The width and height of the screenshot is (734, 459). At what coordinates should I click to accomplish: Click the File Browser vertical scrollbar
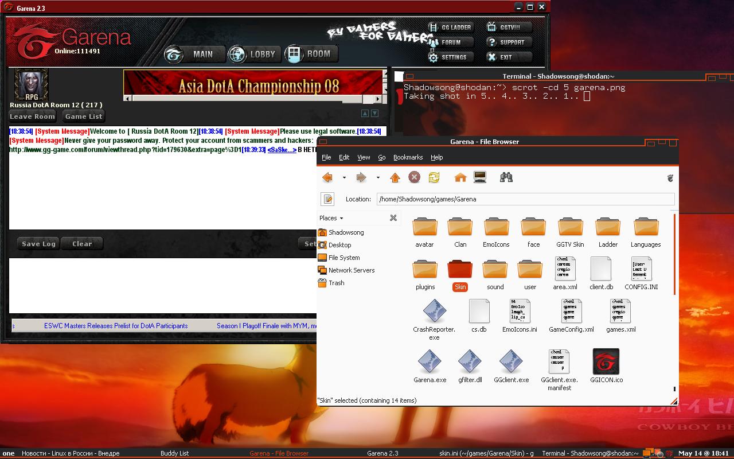click(x=675, y=254)
